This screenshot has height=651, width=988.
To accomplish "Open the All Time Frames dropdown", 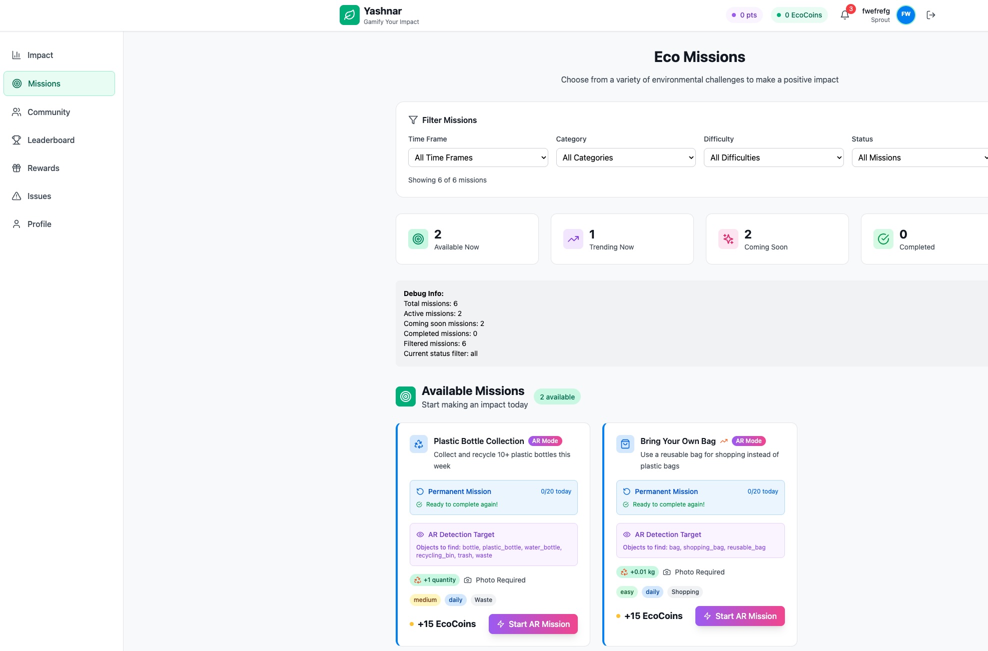I will coord(478,157).
